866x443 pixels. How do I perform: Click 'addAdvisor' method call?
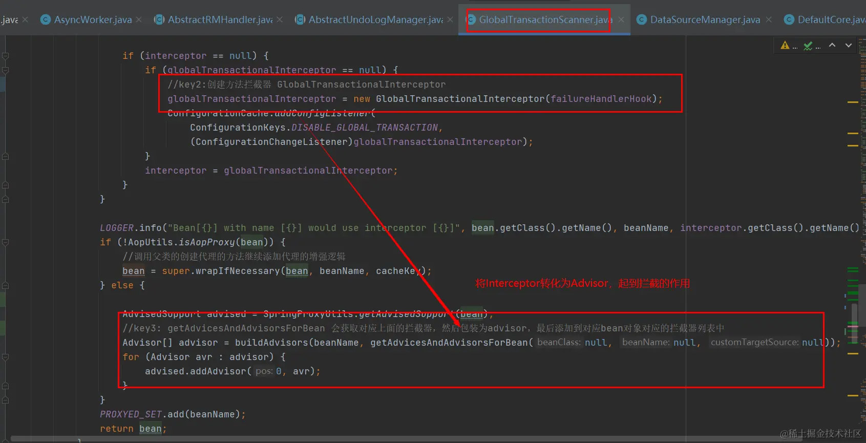click(x=218, y=371)
